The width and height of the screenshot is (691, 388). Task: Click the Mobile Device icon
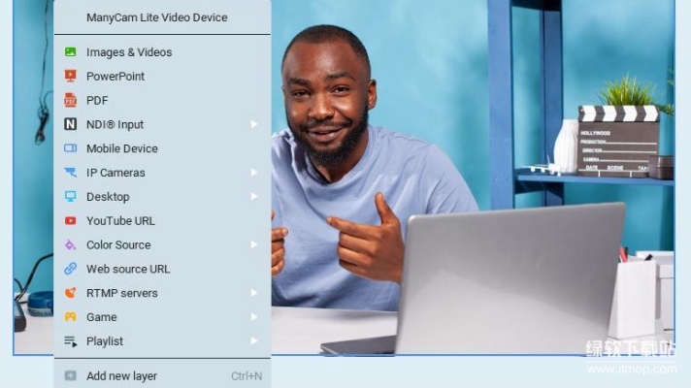click(x=70, y=148)
